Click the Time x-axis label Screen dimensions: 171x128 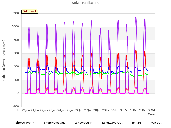(x=151, y=114)
